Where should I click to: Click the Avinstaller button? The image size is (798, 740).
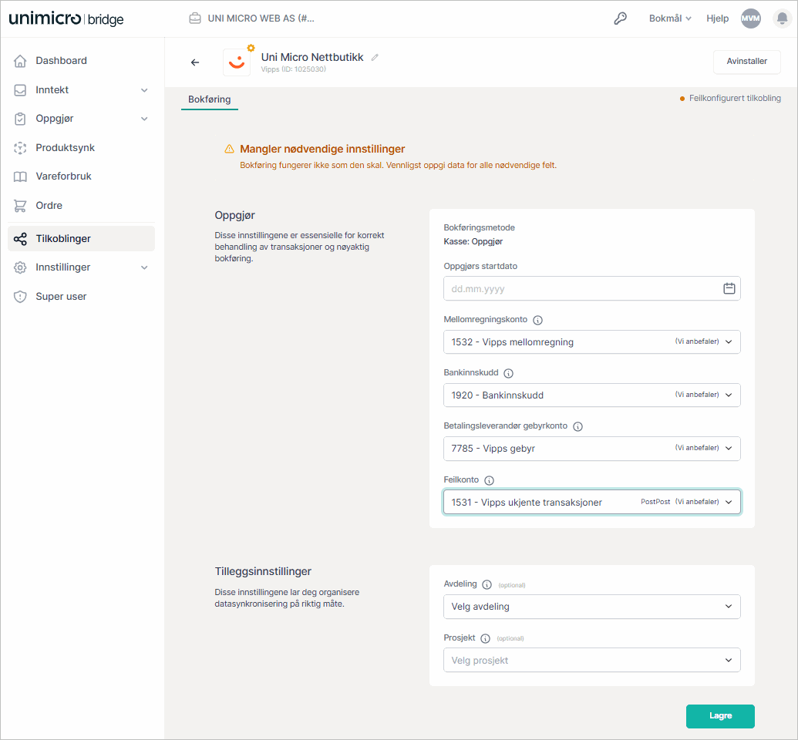[x=746, y=62]
